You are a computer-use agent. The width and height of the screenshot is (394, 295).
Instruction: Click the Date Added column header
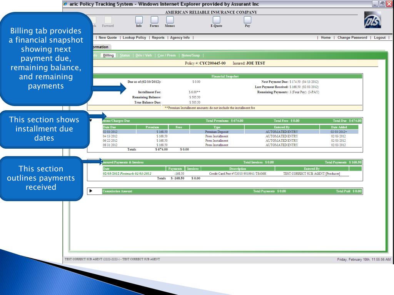339,127
